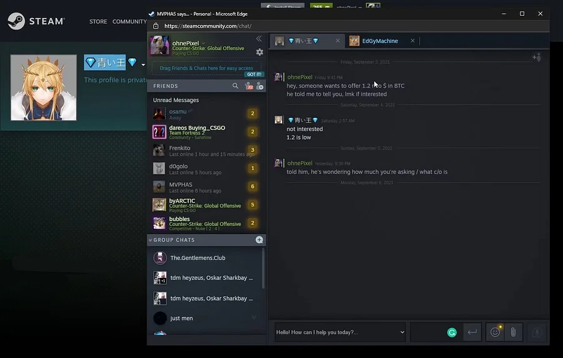Click Drag Friends & Chats favorites area

tap(206, 68)
